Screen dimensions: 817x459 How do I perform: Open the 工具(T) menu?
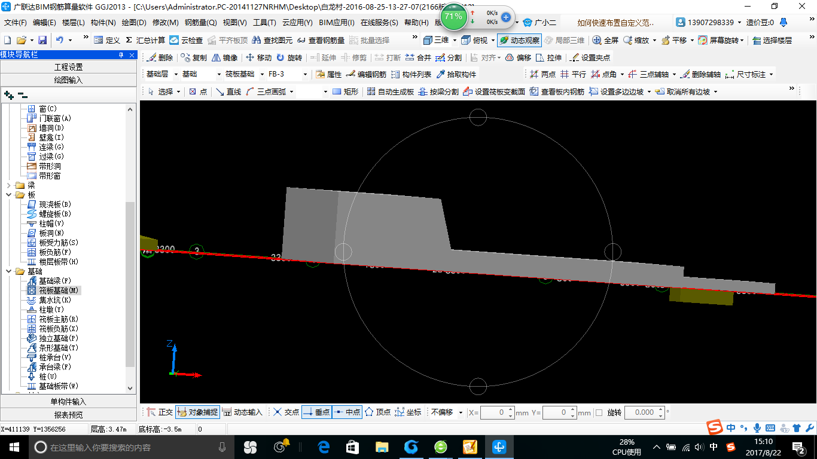264,23
